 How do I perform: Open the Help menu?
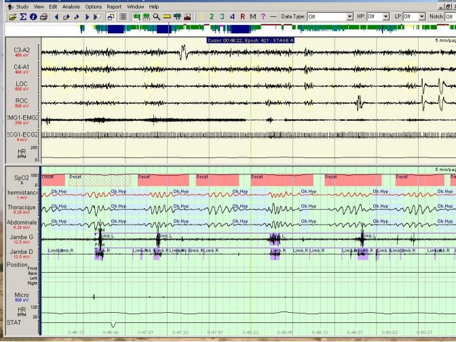(x=154, y=6)
